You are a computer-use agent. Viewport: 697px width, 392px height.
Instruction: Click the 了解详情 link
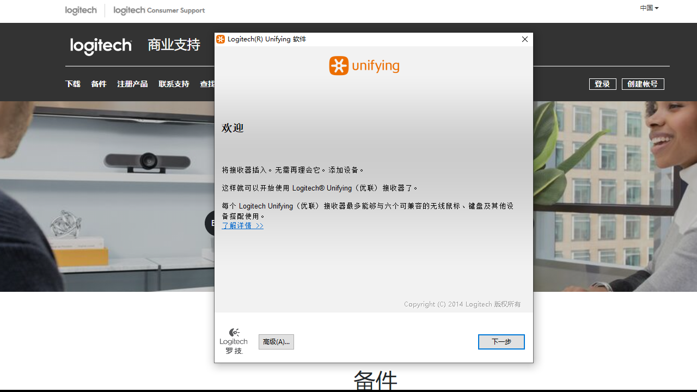tap(242, 225)
